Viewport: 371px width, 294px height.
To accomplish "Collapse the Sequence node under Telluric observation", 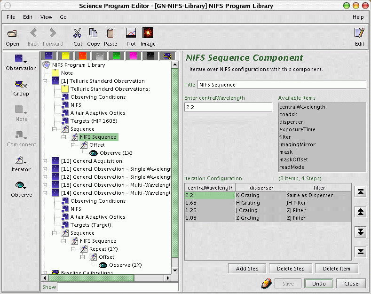I will pyautogui.click(x=55, y=129).
